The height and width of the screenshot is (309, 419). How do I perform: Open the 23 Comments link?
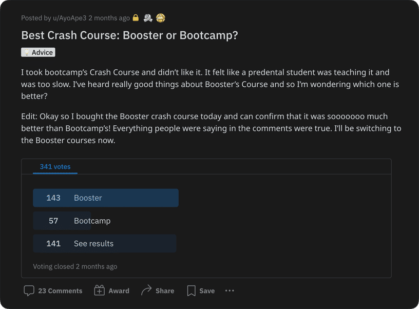pos(60,291)
